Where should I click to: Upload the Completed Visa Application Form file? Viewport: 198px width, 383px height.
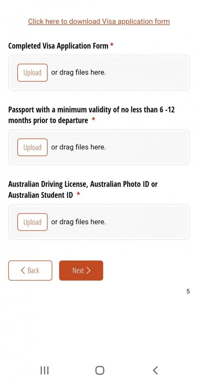[33, 72]
